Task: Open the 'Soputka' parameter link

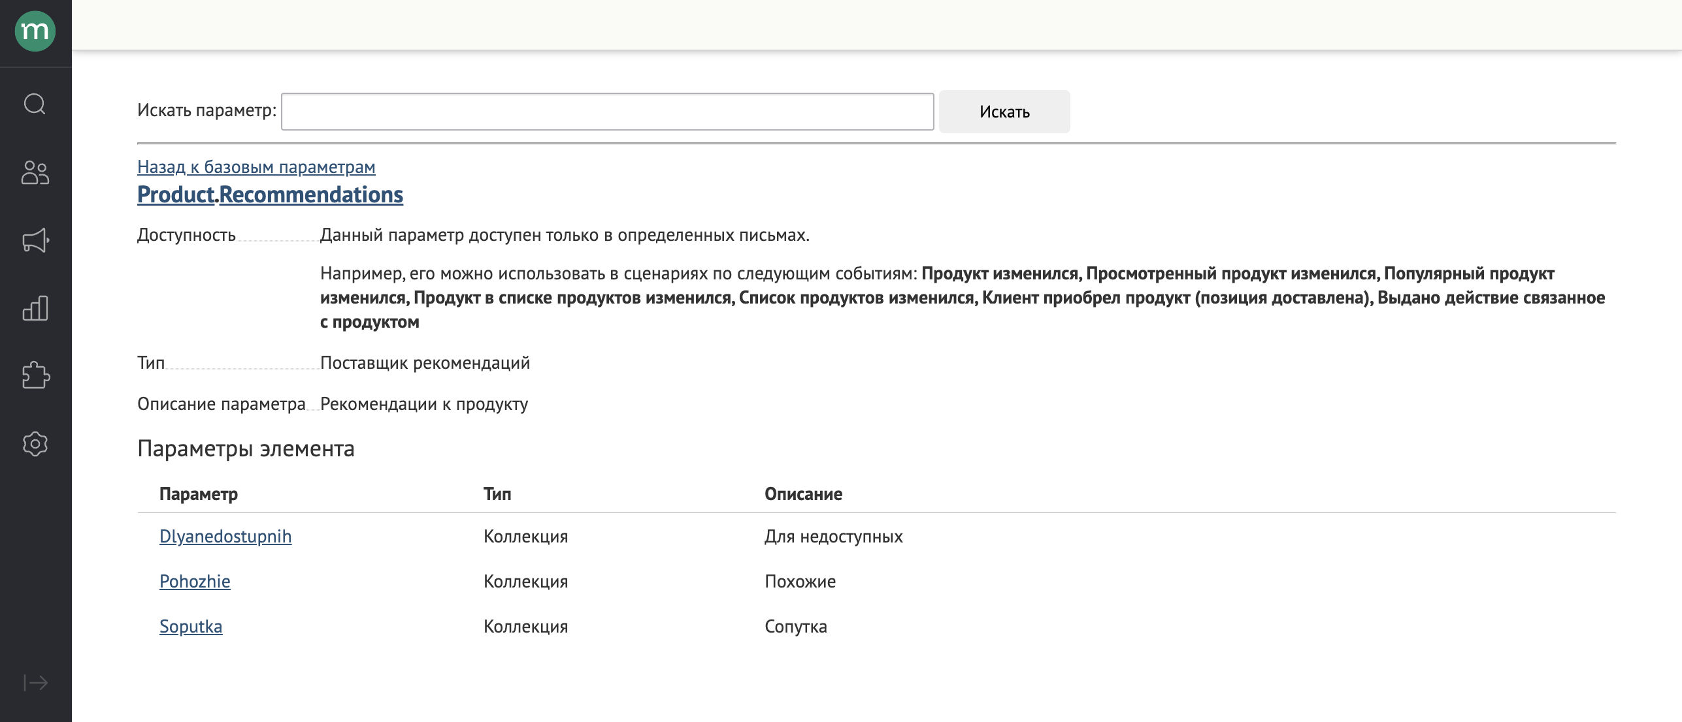Action: click(191, 627)
